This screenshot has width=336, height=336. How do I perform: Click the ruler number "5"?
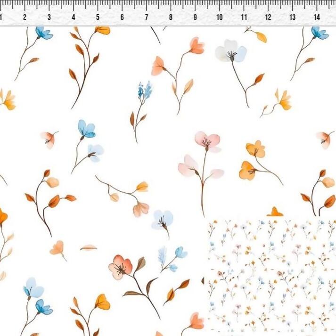98,17
